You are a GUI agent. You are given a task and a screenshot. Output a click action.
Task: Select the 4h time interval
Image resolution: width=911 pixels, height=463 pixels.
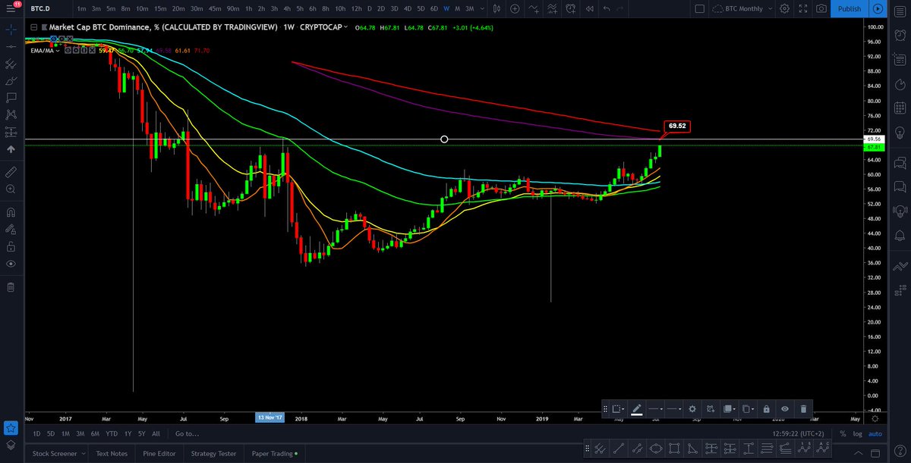click(x=285, y=9)
